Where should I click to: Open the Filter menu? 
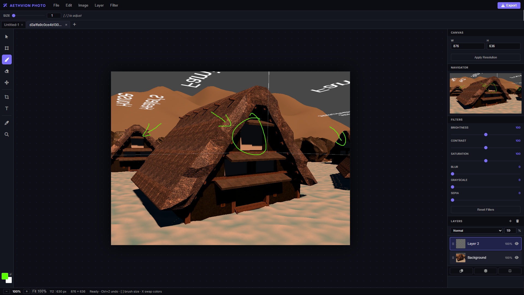[114, 5]
